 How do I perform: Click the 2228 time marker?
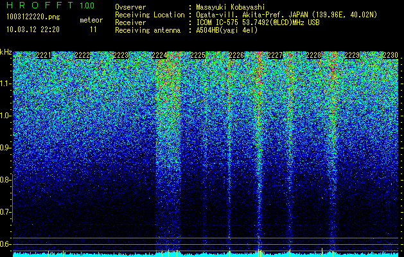coord(313,55)
